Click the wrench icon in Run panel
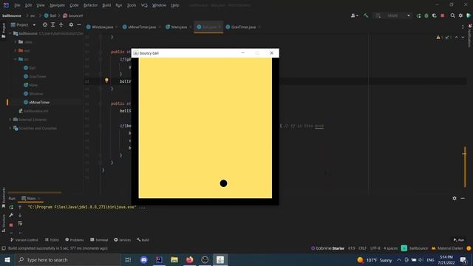The image size is (473, 266). pyautogui.click(x=11, y=215)
